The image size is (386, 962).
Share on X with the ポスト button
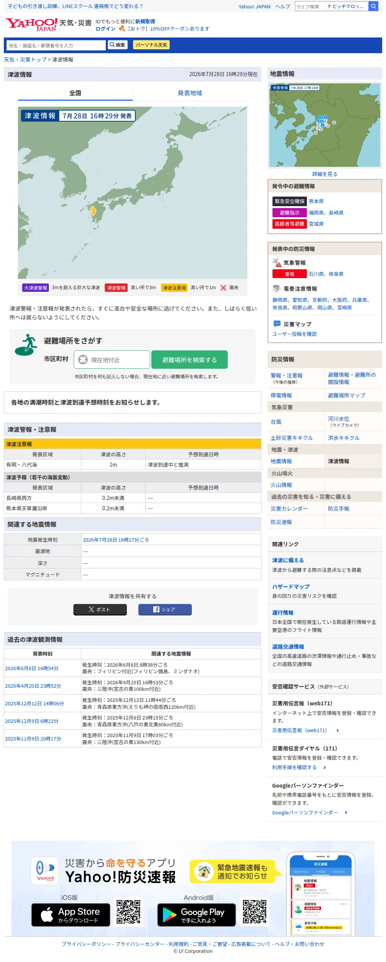tap(100, 609)
